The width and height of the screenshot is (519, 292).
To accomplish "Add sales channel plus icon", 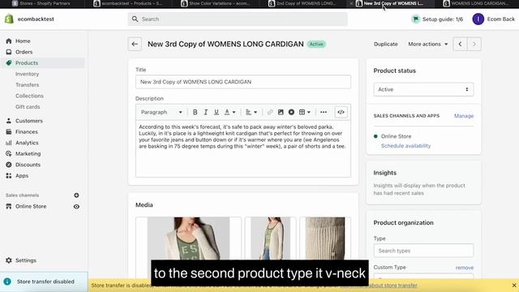I will pyautogui.click(x=76, y=195).
